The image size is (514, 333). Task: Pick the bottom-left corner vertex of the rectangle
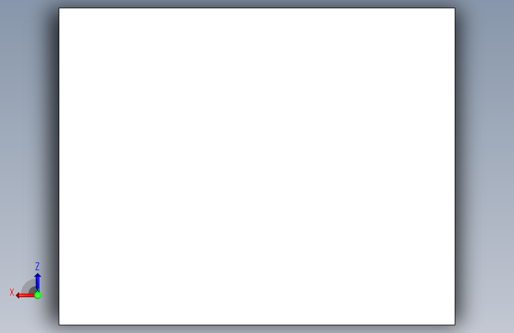click(x=59, y=325)
